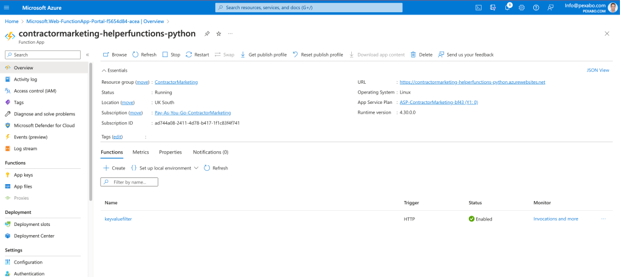Sort functions by Name column header
This screenshot has height=277, width=620.
tap(111, 203)
